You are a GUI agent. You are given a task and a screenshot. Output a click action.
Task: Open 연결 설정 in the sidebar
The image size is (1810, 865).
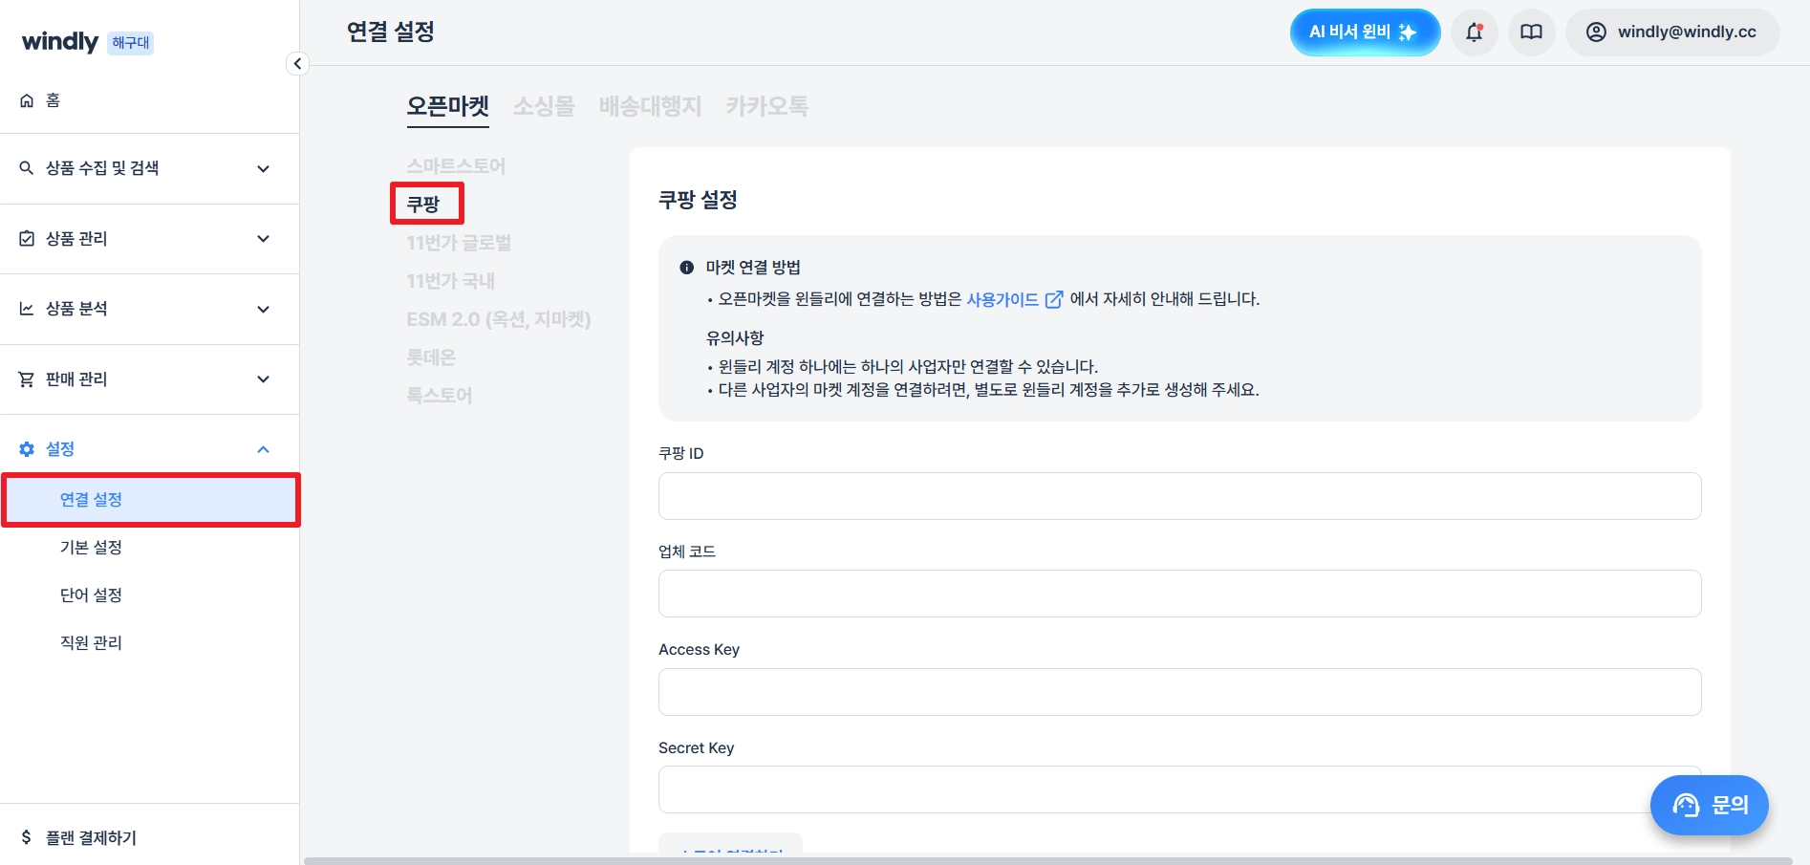[151, 500]
